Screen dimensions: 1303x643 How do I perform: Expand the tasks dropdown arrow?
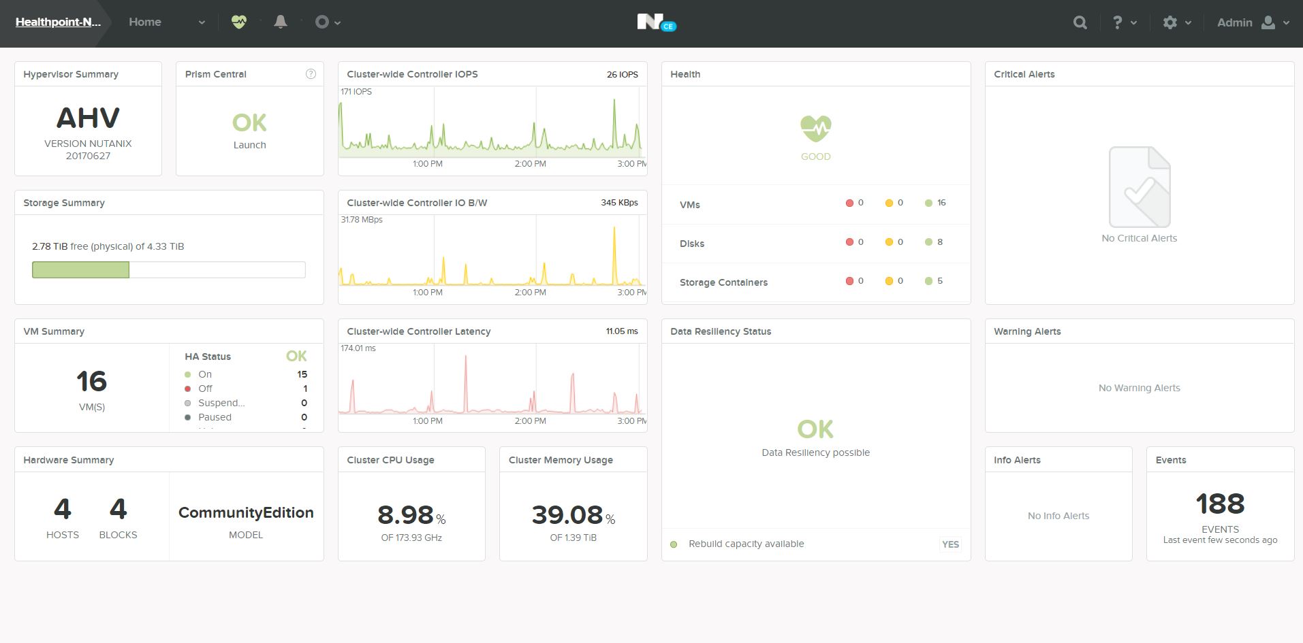(338, 22)
